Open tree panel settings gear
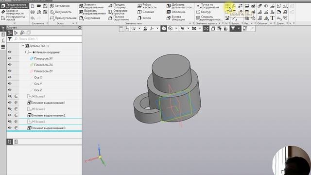This screenshot has height=175, width=311. [80, 28]
